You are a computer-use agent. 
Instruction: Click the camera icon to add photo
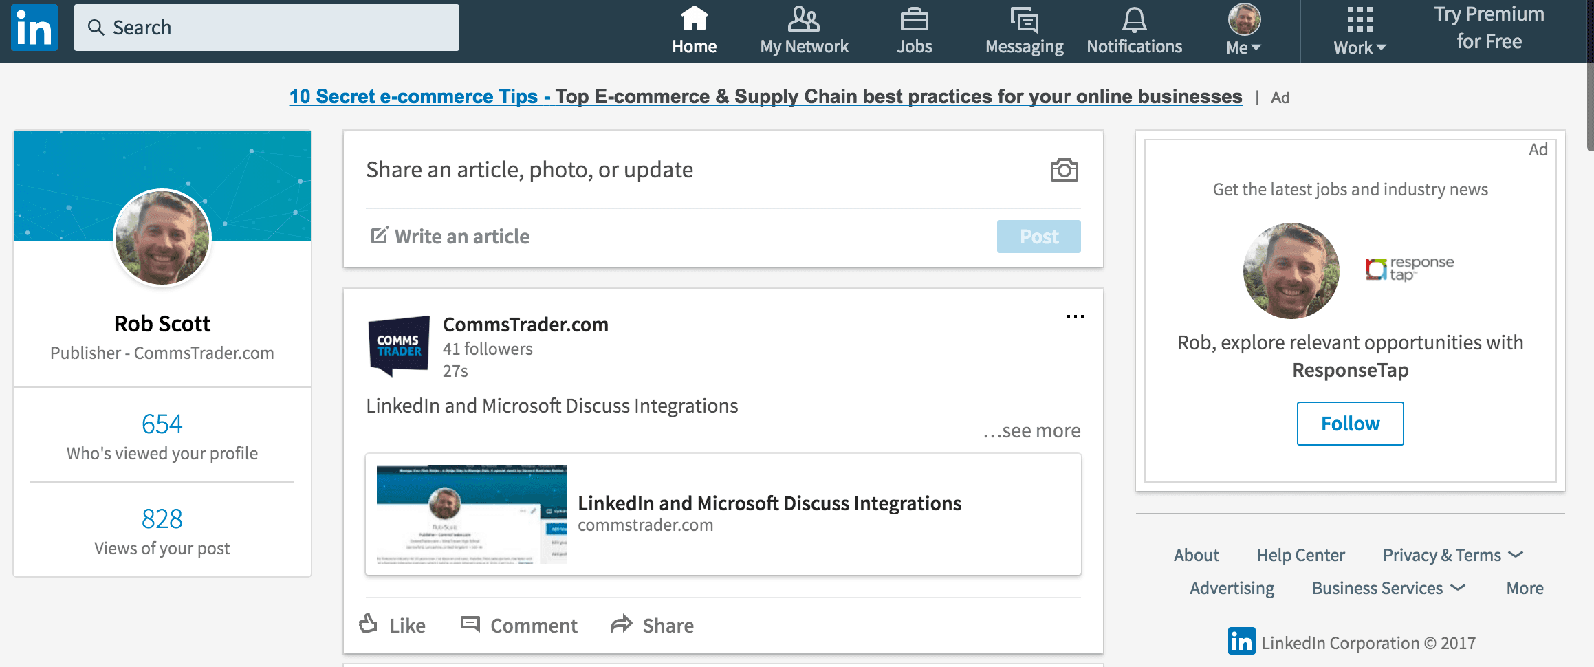[x=1064, y=170]
